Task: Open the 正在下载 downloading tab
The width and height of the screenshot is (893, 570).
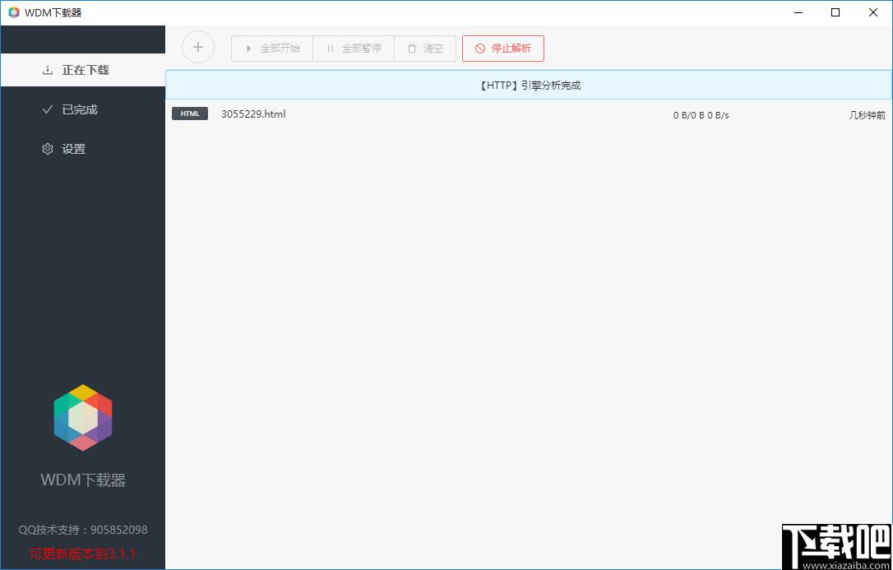Action: pos(83,70)
